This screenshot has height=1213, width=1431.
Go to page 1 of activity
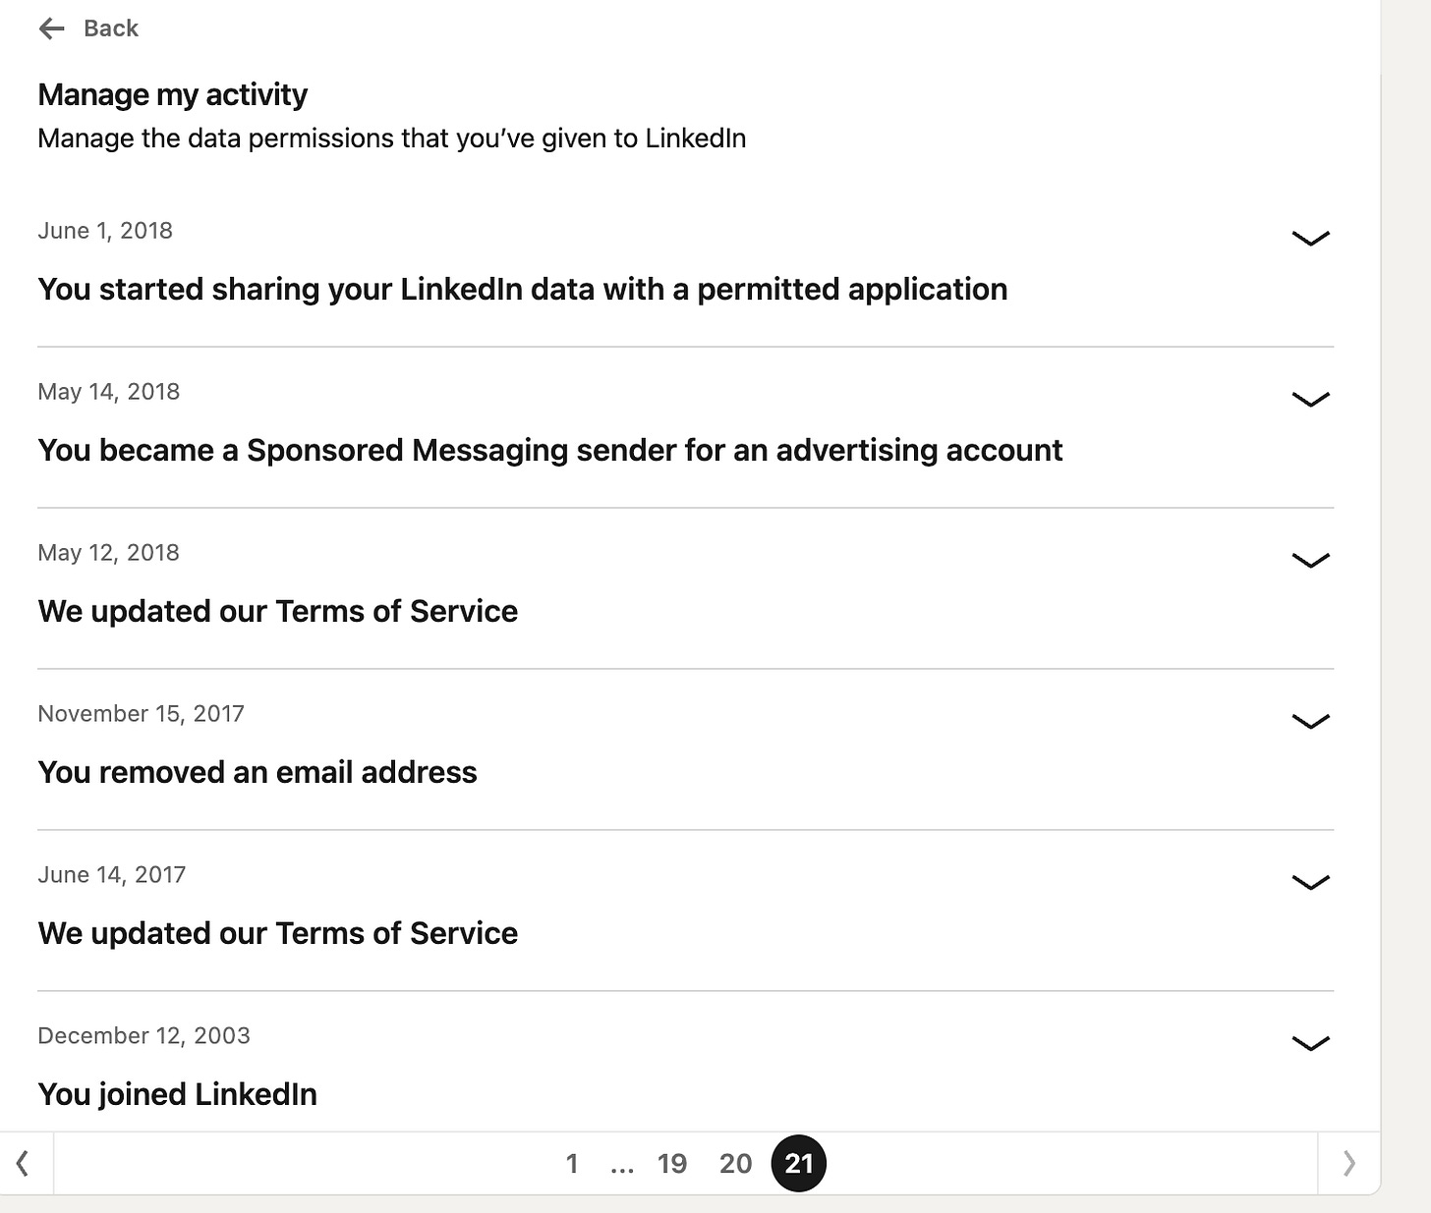tap(572, 1164)
